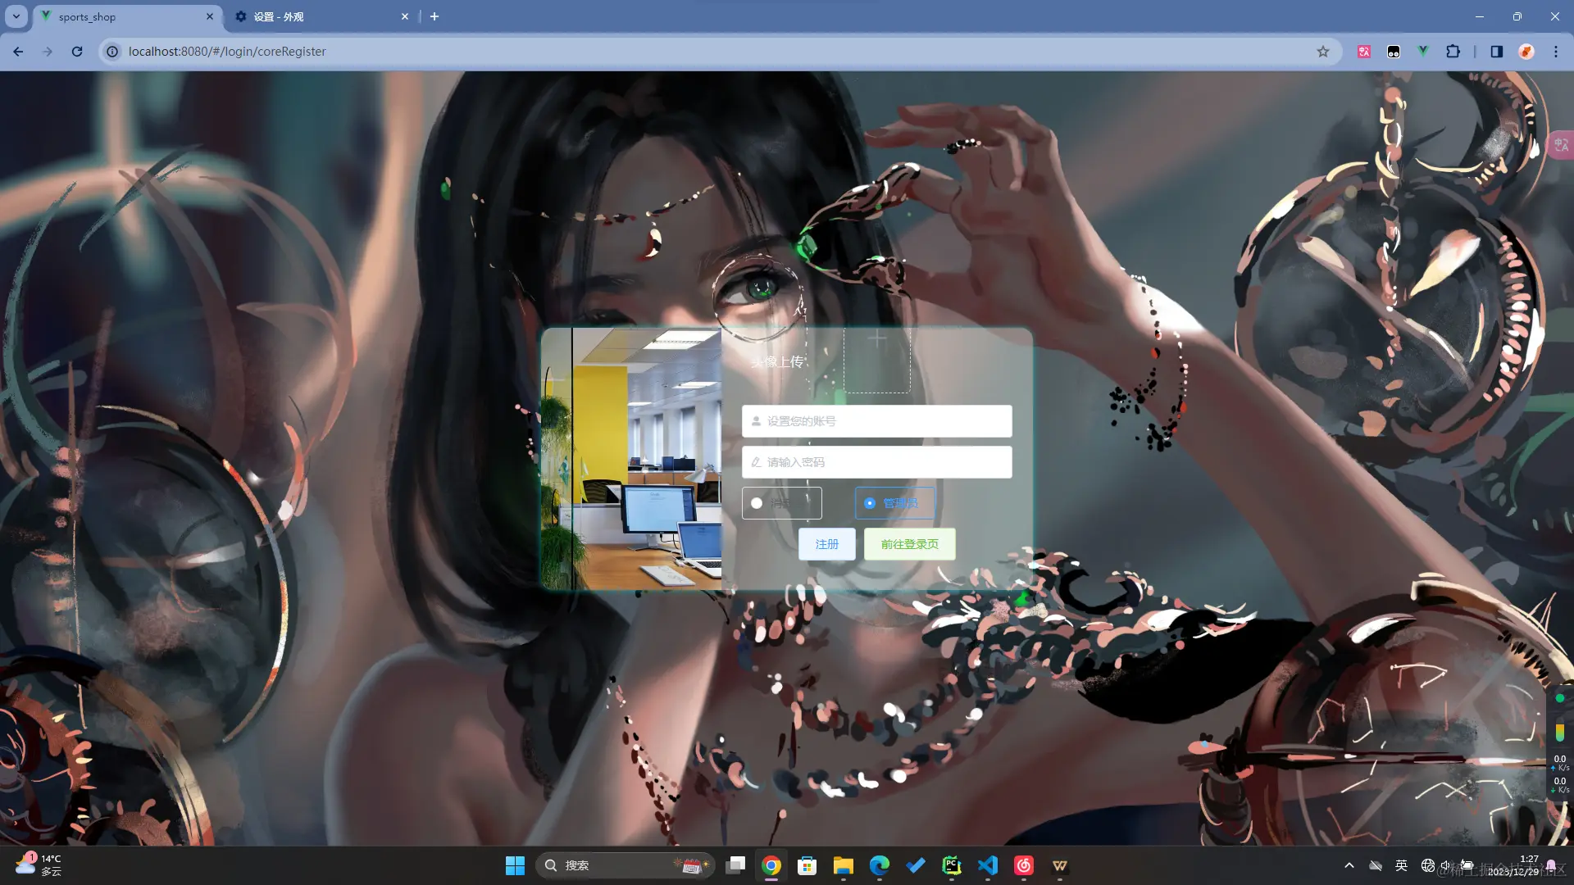This screenshot has height=885, width=1574.
Task: Click the 前往登录页 button
Action: pos(909,544)
